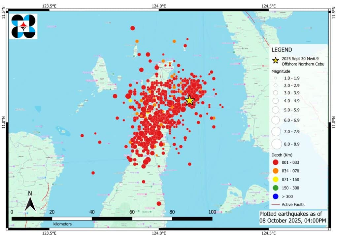
Task: Select the magnitude 1.0 - 1.9 circle symbol
Action: pyautogui.click(x=276, y=78)
